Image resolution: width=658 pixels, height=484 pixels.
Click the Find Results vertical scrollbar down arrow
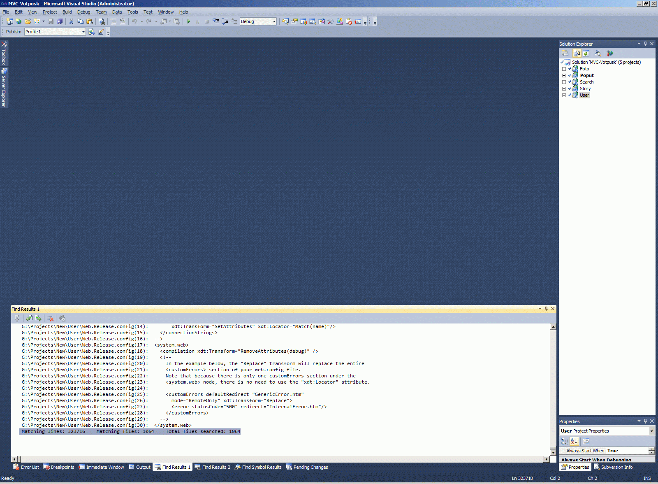coord(553,452)
